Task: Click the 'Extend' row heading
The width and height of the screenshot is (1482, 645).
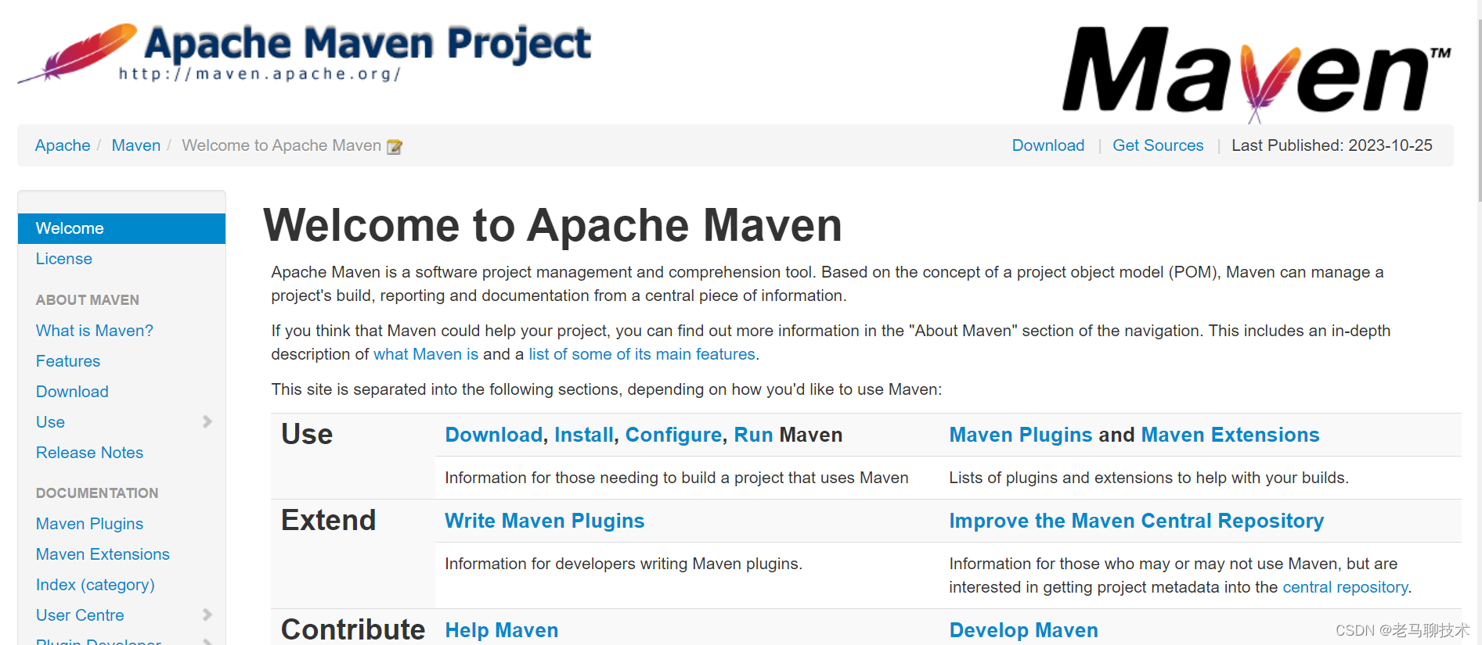Action: click(329, 520)
